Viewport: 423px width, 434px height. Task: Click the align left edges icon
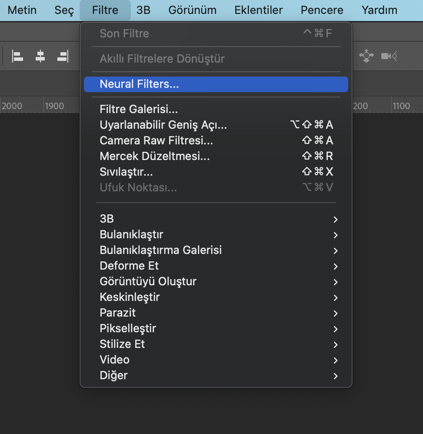(17, 56)
